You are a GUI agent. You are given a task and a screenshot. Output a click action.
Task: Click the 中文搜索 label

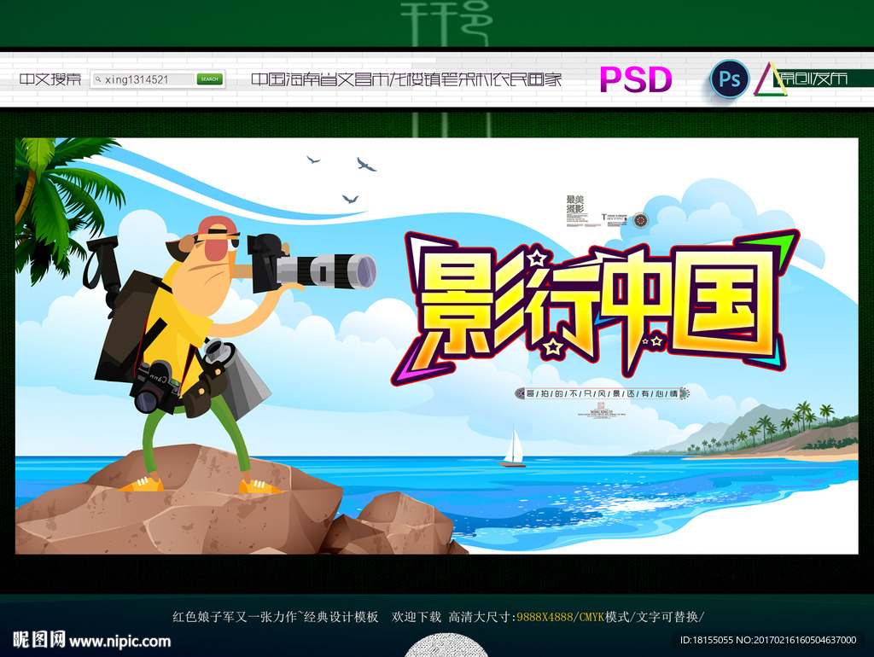(50, 79)
